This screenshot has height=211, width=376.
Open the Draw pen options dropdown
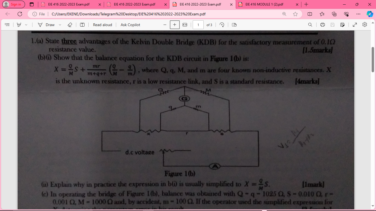(59, 25)
